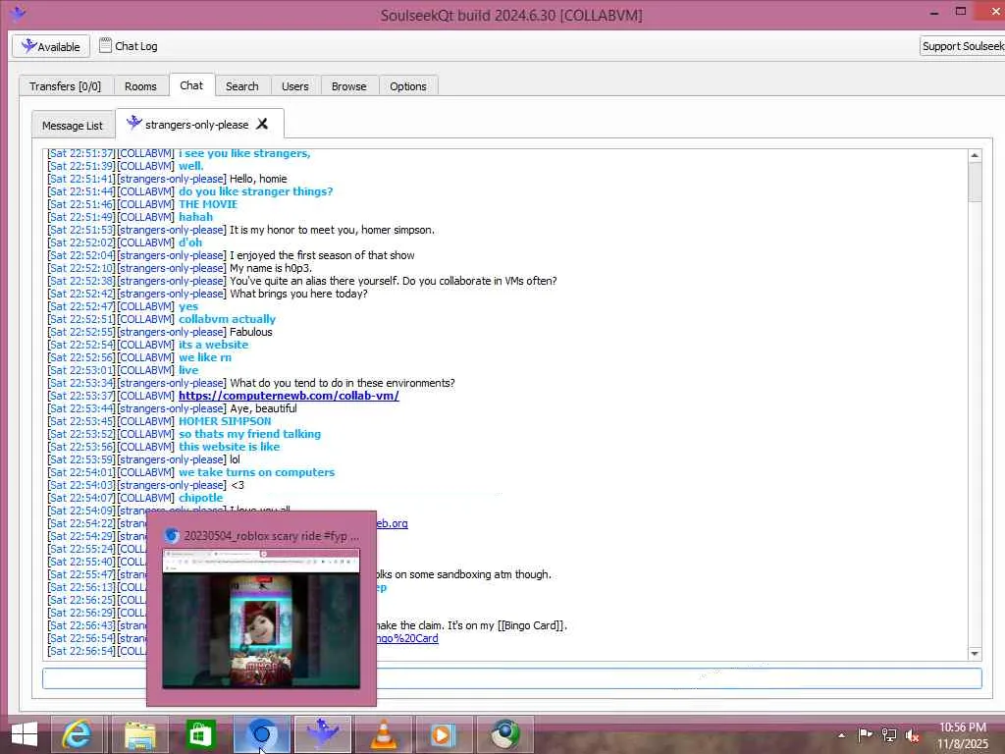Click the bird icon on strangers-only-please tab
1005x754 pixels.
tap(133, 123)
